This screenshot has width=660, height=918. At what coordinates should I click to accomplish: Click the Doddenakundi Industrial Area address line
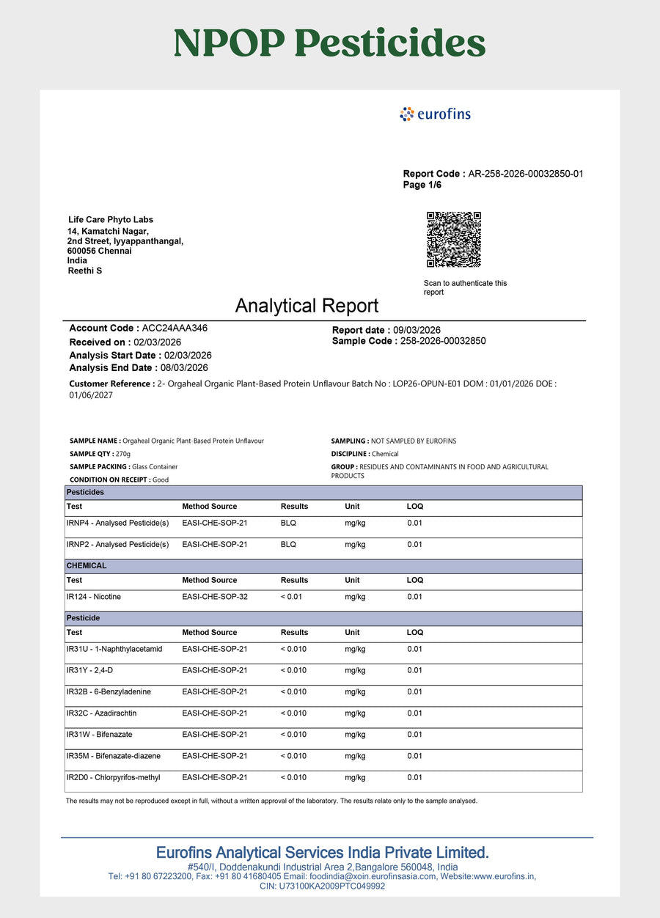click(x=323, y=867)
